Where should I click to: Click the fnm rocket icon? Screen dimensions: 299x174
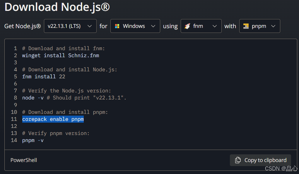point(187,26)
